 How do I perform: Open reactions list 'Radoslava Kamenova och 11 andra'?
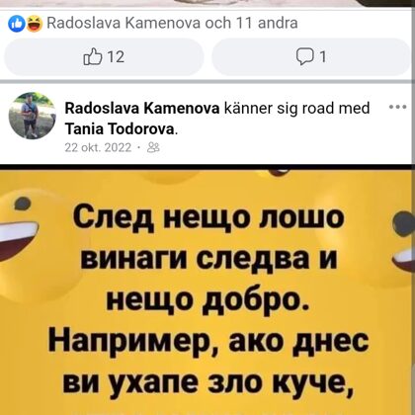(x=172, y=23)
